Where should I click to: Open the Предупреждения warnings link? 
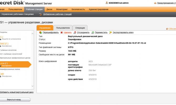coord(167,3)
